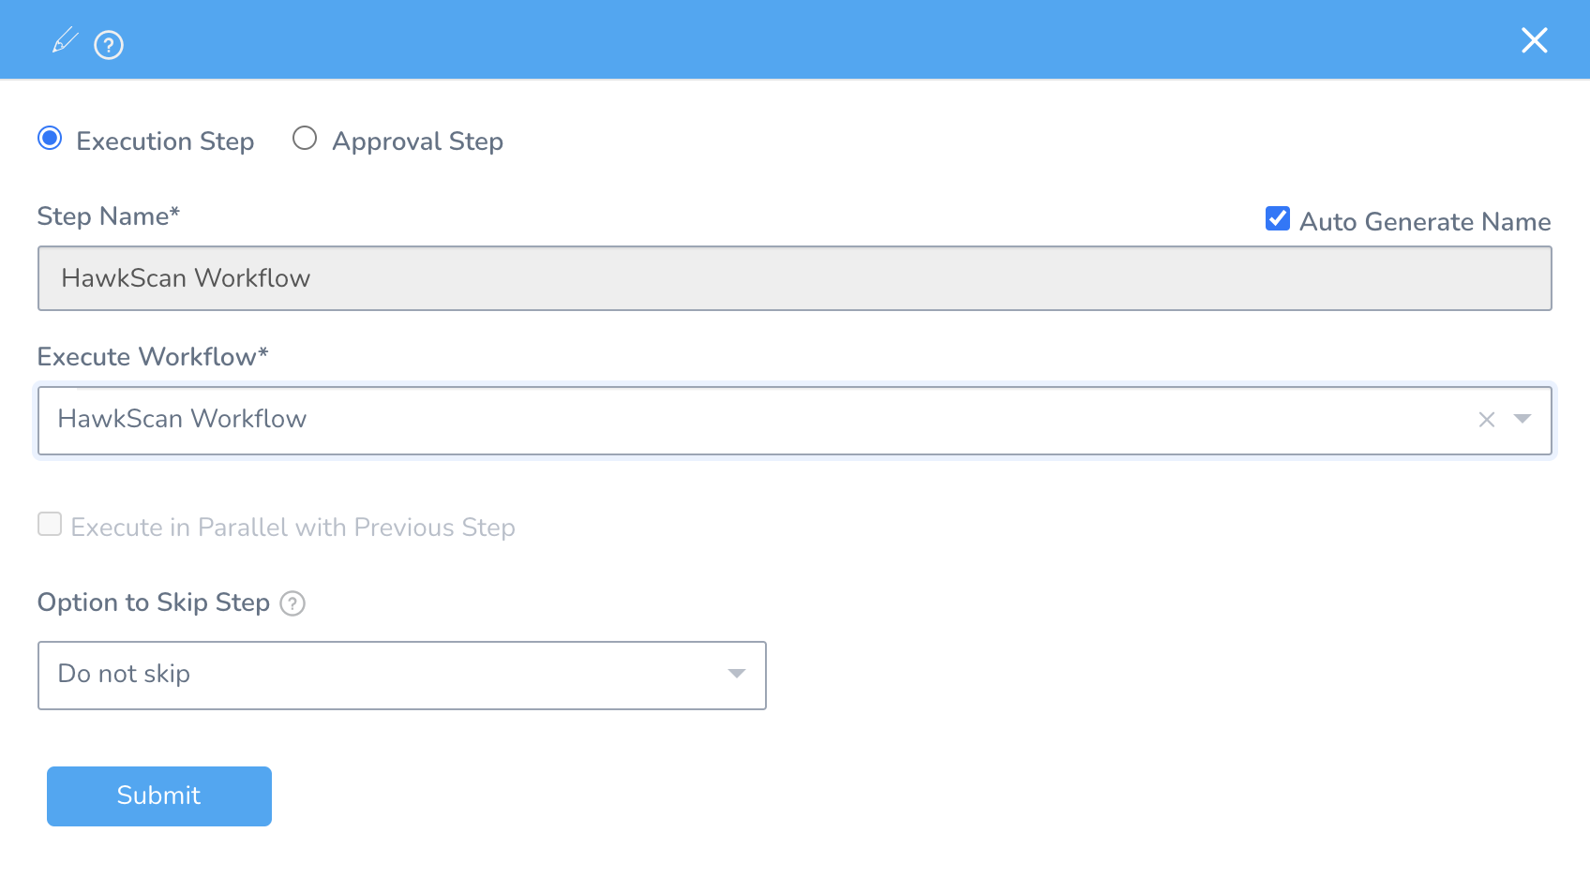This screenshot has height=892, width=1590.
Task: Clear the selected HawkScan Workflow value
Action: coord(1486,420)
